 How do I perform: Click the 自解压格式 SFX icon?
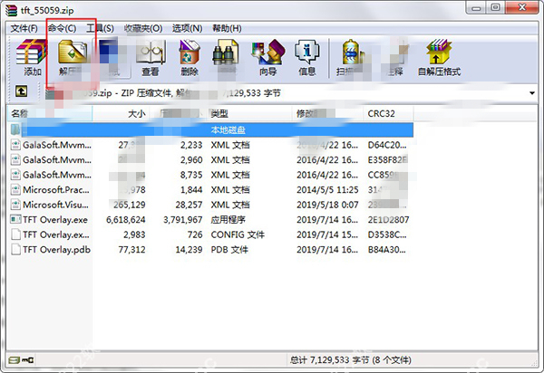[439, 52]
